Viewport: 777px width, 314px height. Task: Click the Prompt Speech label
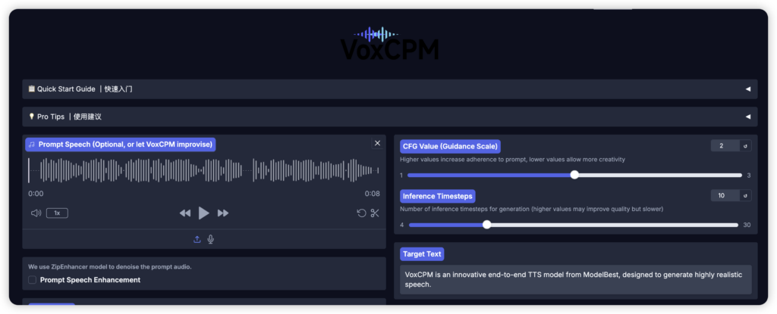click(x=121, y=145)
